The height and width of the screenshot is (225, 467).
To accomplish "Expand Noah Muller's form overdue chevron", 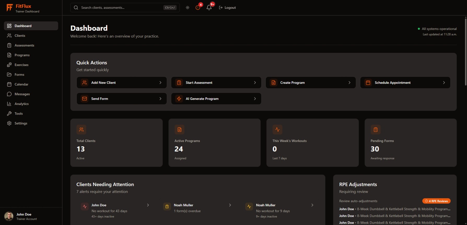I will pyautogui.click(x=230, y=205).
